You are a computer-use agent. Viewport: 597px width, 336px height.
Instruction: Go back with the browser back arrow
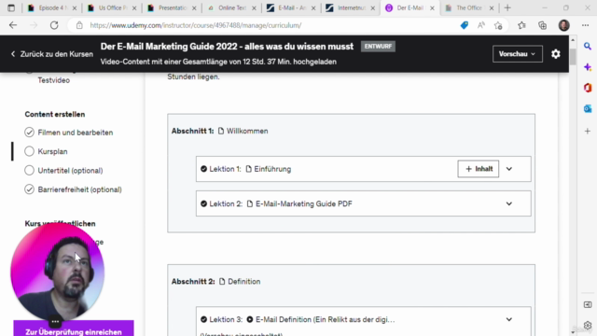pos(13,25)
